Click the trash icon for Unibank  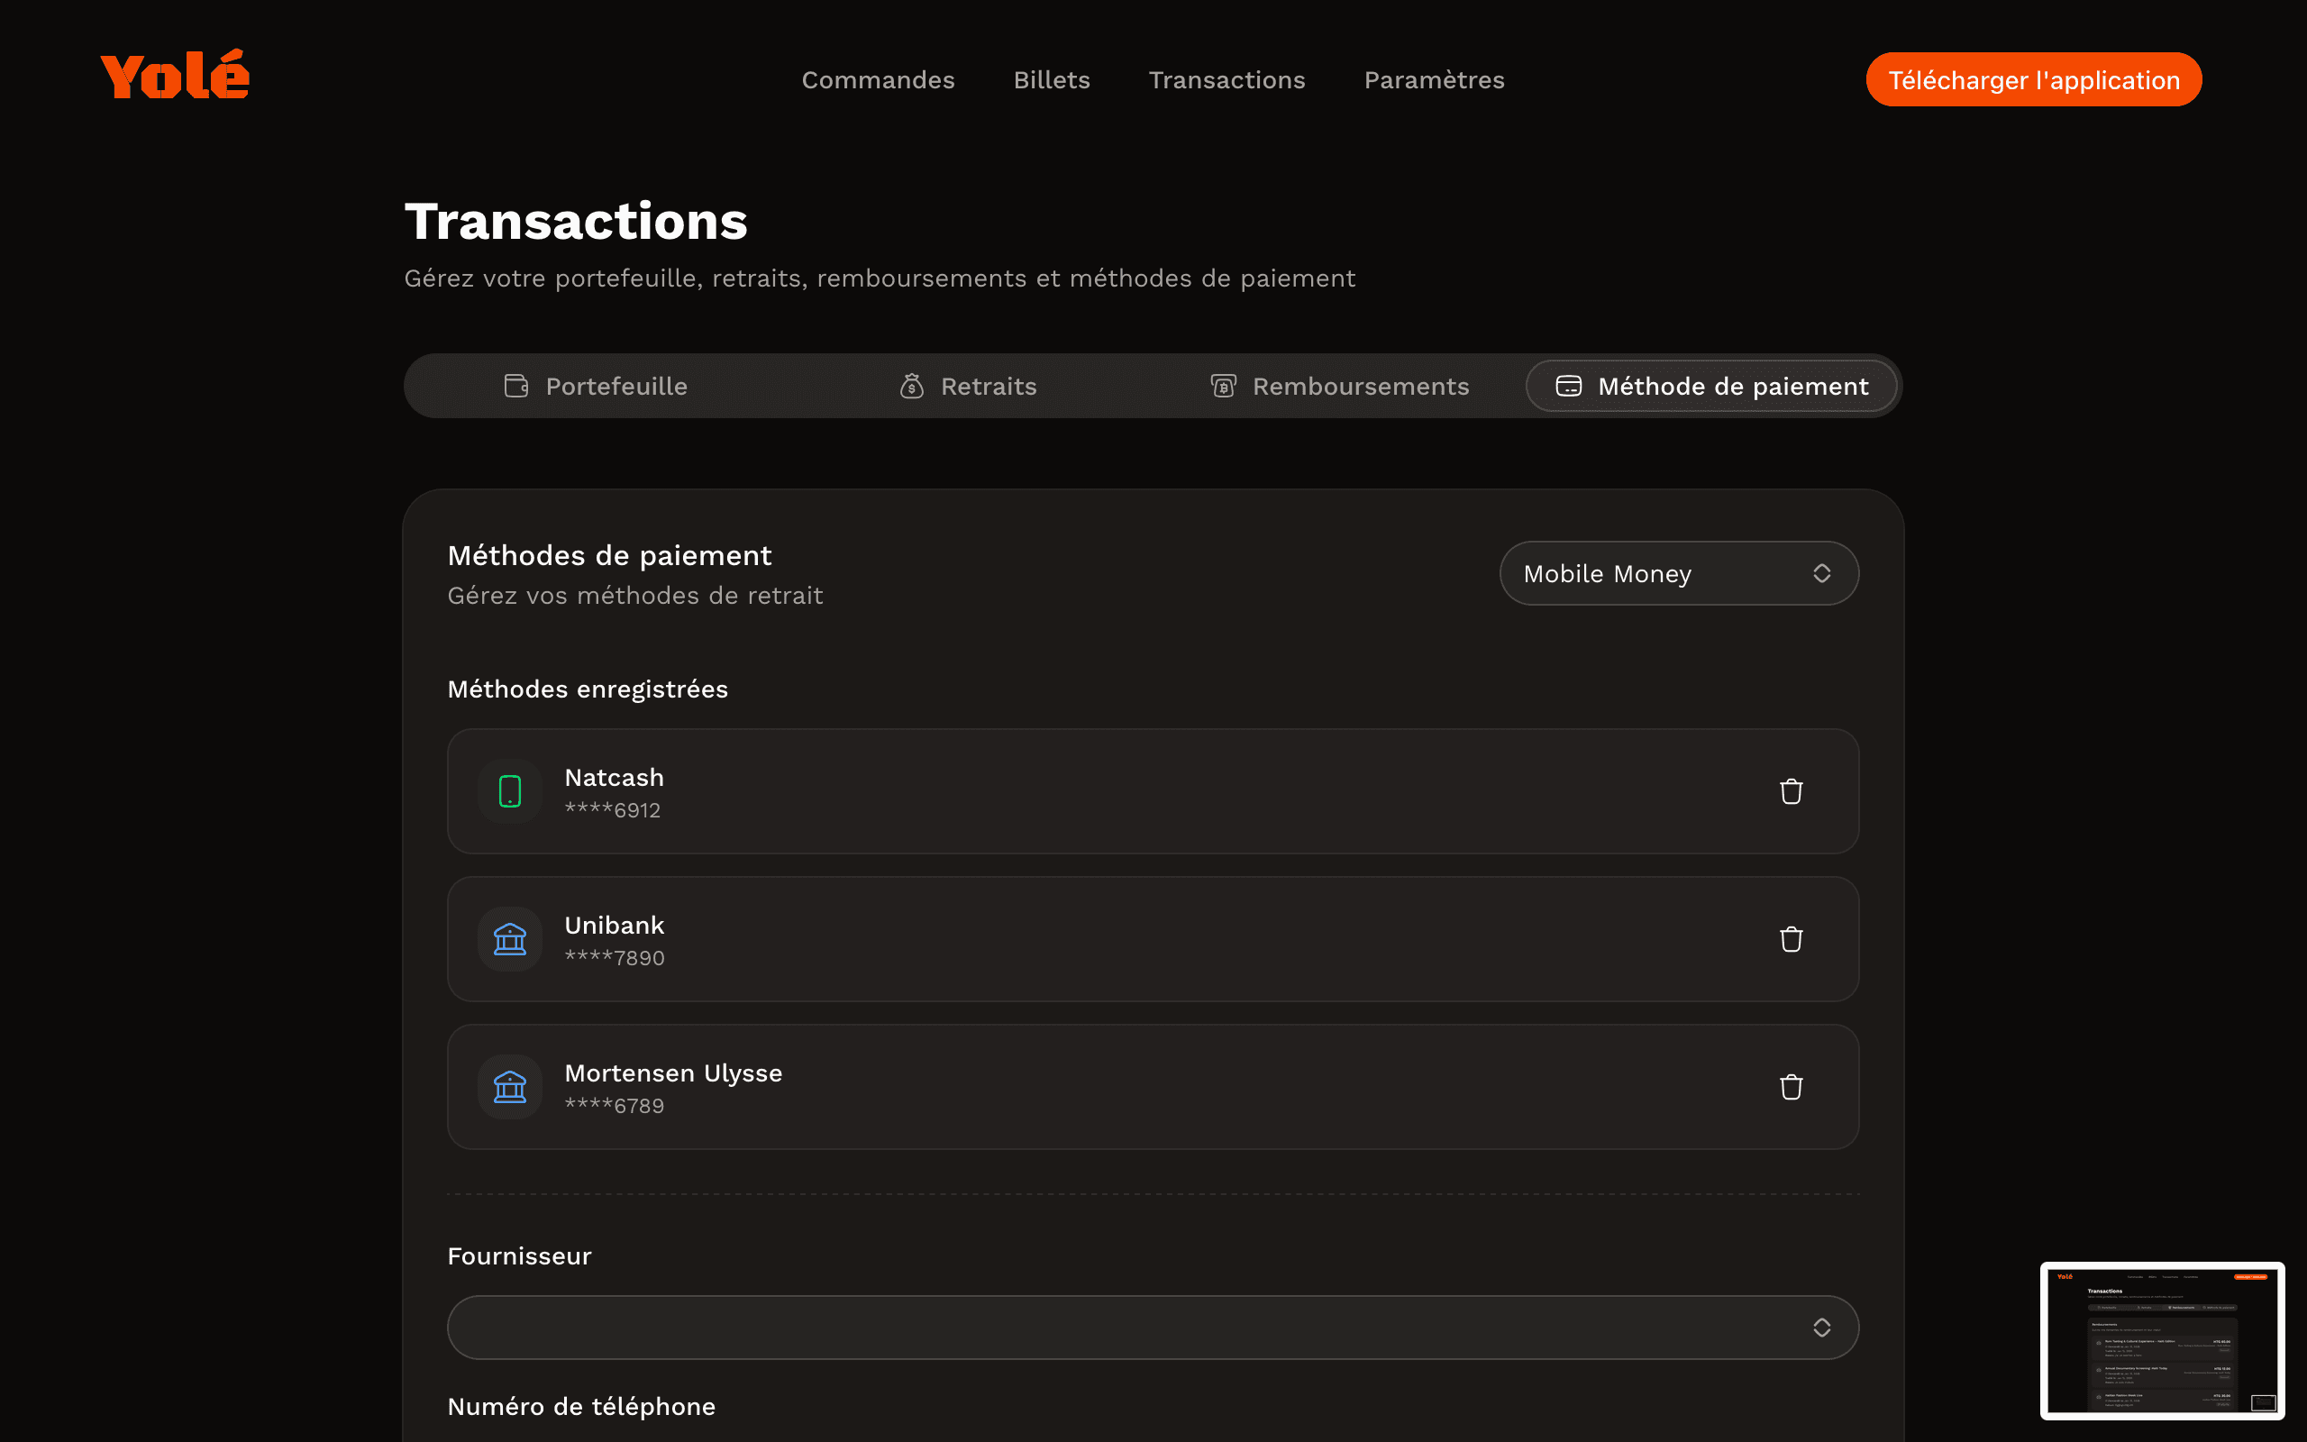point(1791,939)
